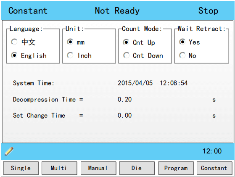The width and height of the screenshot is (235, 177).
Task: Edit the Set Change Time value 0.00
Action: pyautogui.click(x=124, y=115)
